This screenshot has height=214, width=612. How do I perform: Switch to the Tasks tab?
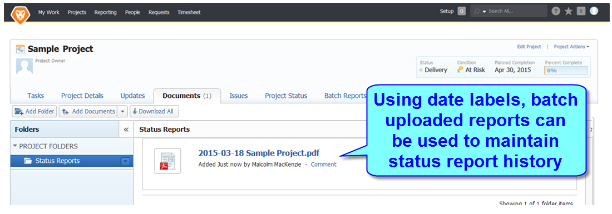click(x=36, y=96)
